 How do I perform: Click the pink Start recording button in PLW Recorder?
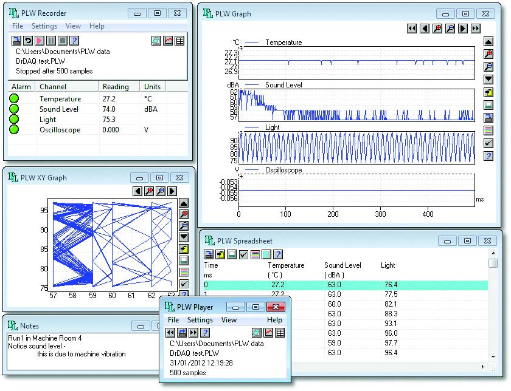pyautogui.click(x=40, y=41)
